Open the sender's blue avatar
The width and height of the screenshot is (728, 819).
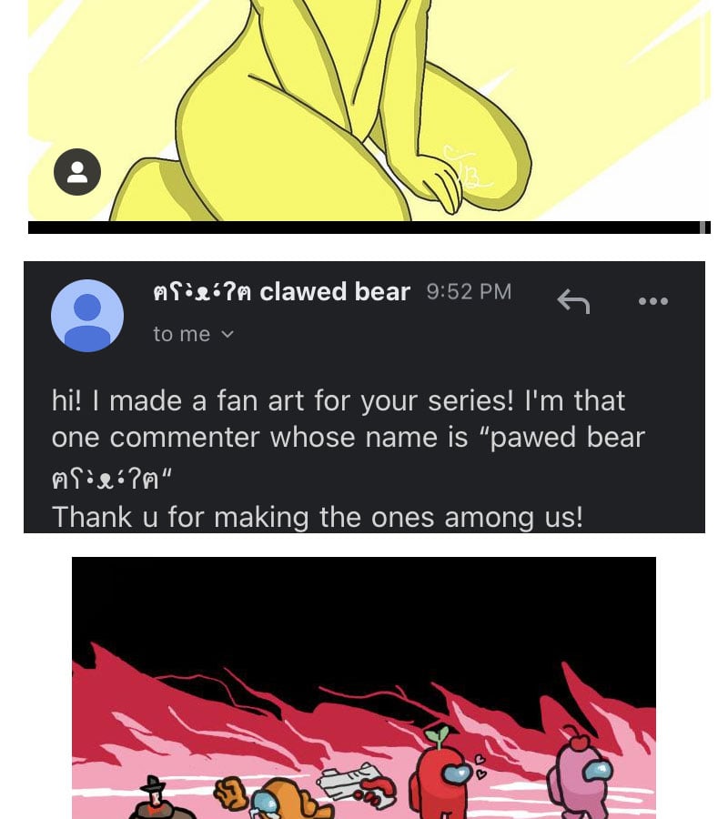tap(87, 316)
